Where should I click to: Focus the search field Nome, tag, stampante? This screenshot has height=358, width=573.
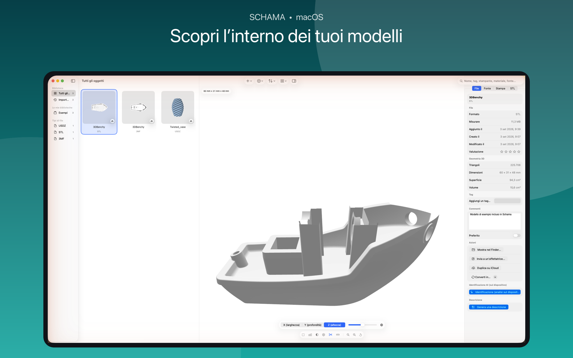pos(491,81)
